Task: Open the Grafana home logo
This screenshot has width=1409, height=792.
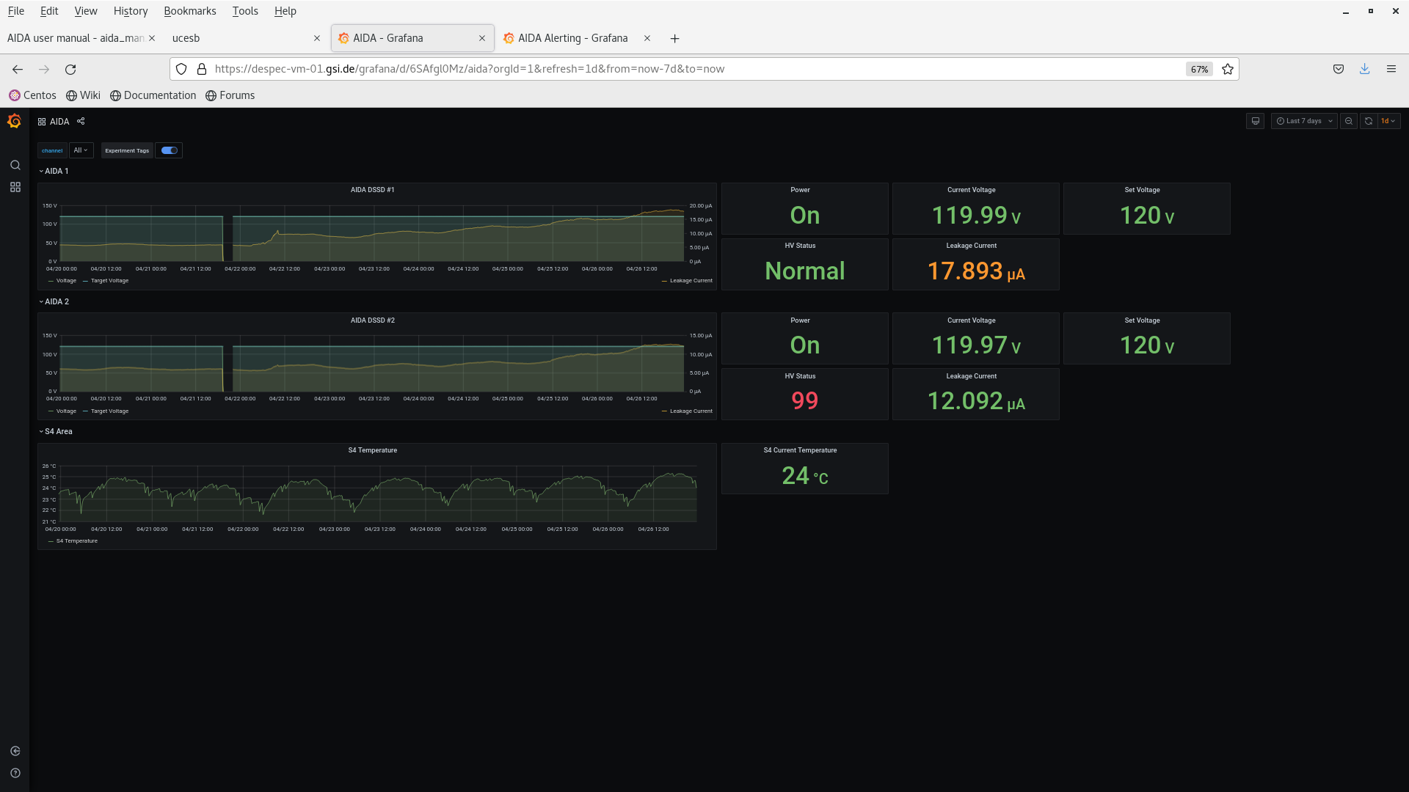Action: (x=15, y=121)
